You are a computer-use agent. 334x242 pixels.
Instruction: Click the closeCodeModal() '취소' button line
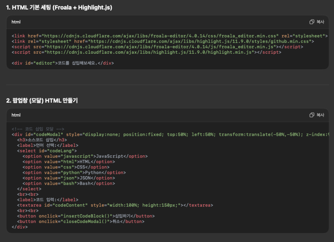coord(80,222)
